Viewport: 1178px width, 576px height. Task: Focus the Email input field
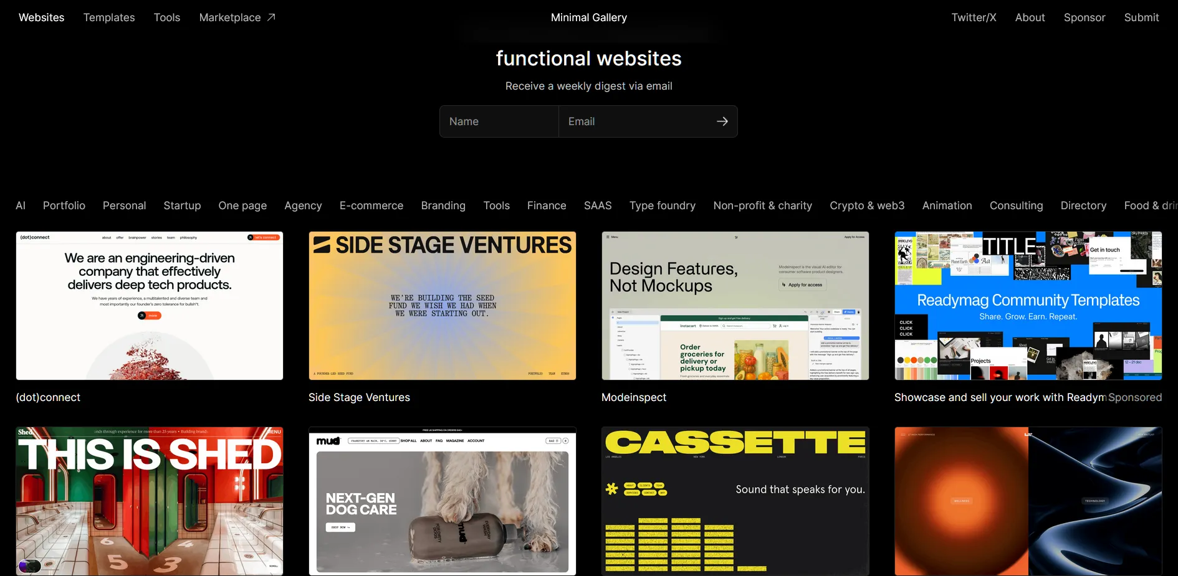click(636, 121)
